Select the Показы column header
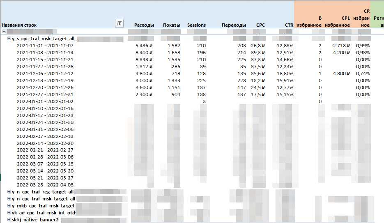 point(172,25)
